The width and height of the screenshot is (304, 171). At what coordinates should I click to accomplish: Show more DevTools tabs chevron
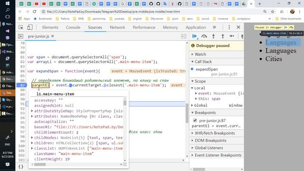pos(214,28)
